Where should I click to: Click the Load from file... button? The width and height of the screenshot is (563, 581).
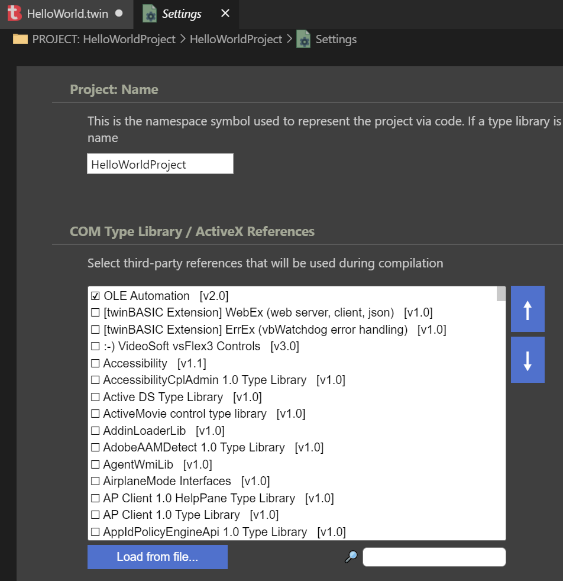coord(157,557)
